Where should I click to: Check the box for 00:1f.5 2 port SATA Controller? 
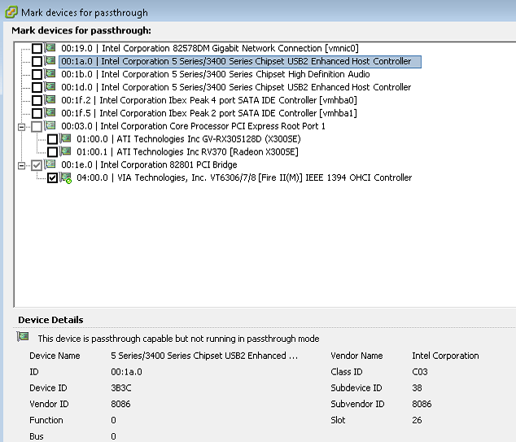click(37, 113)
